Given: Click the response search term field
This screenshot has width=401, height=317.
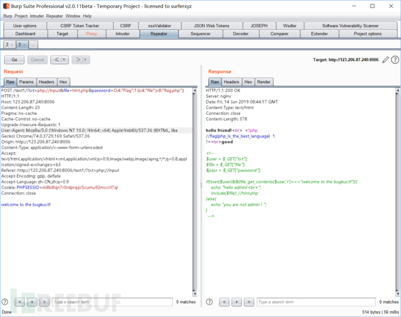Looking at the screenshot, I should [316, 302].
